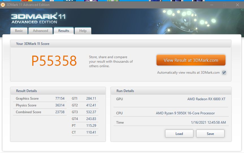This screenshot has width=244, height=153.
Task: Close the 3DMark 11 window
Action: click(x=237, y=5)
